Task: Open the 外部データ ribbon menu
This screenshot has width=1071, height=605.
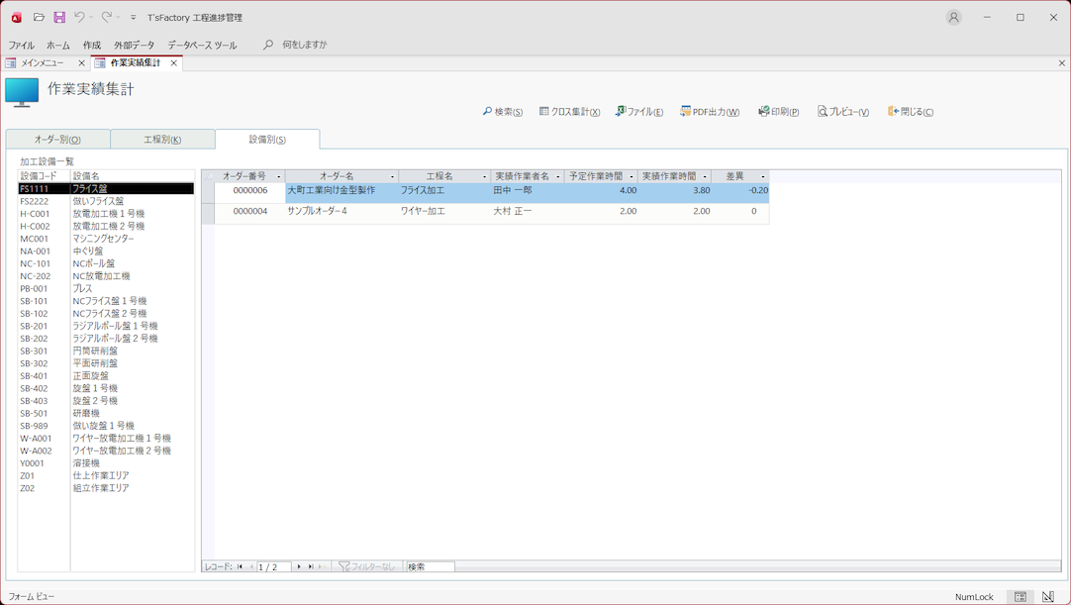Action: [x=134, y=45]
